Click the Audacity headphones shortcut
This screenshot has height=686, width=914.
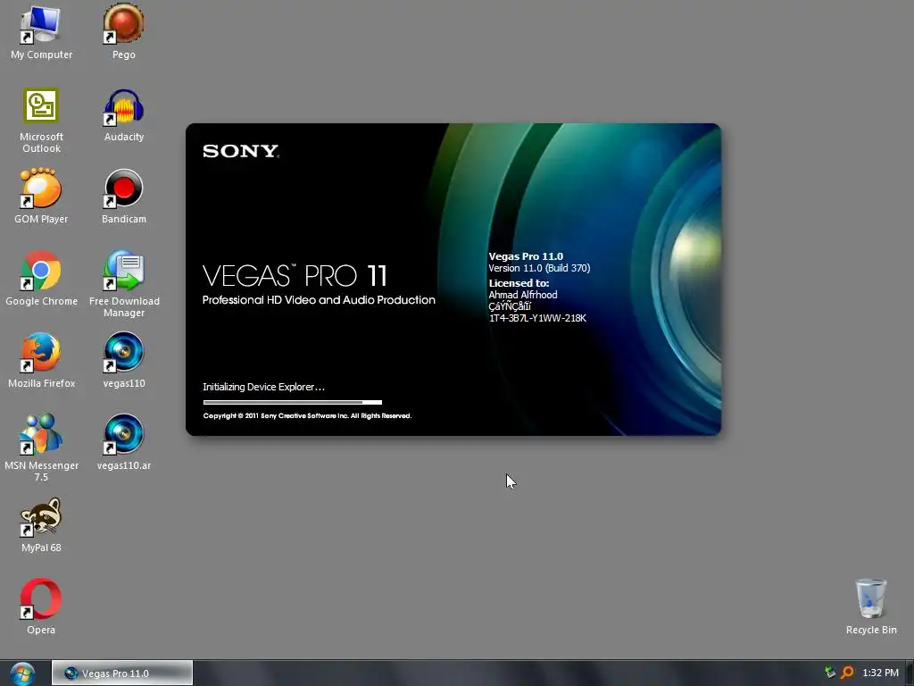(123, 115)
